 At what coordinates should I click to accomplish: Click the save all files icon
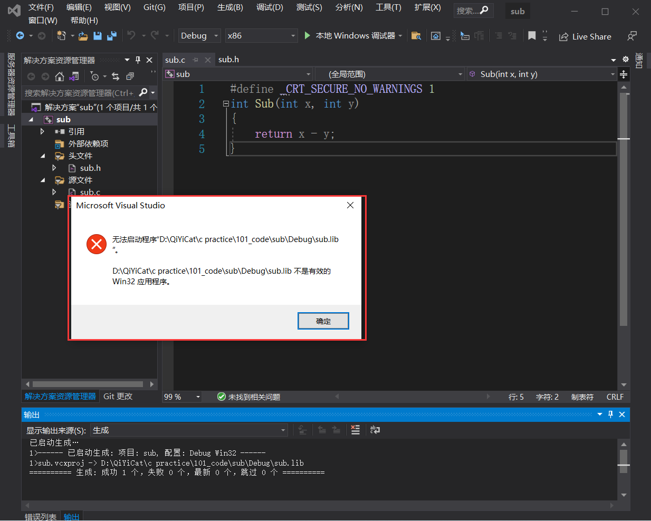[x=112, y=36]
